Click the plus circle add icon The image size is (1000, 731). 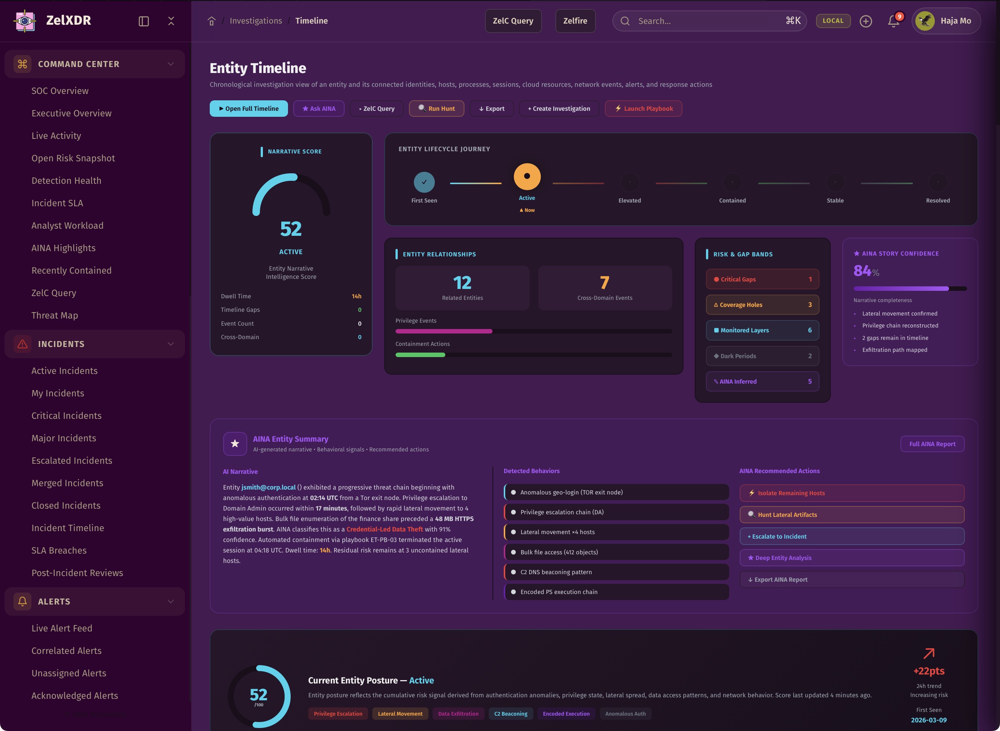coord(866,21)
